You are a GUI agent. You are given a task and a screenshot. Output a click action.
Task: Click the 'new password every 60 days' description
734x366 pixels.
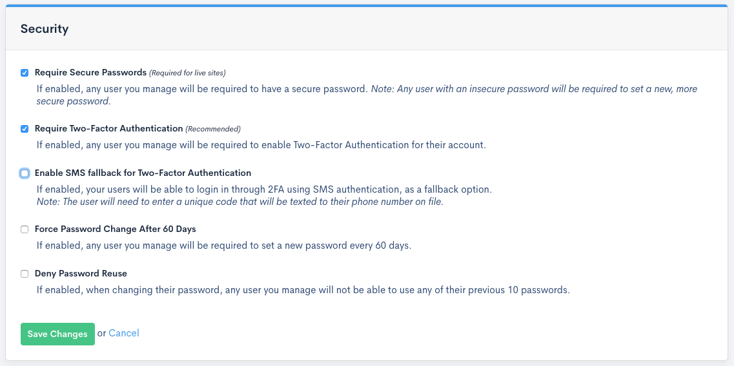(x=223, y=246)
